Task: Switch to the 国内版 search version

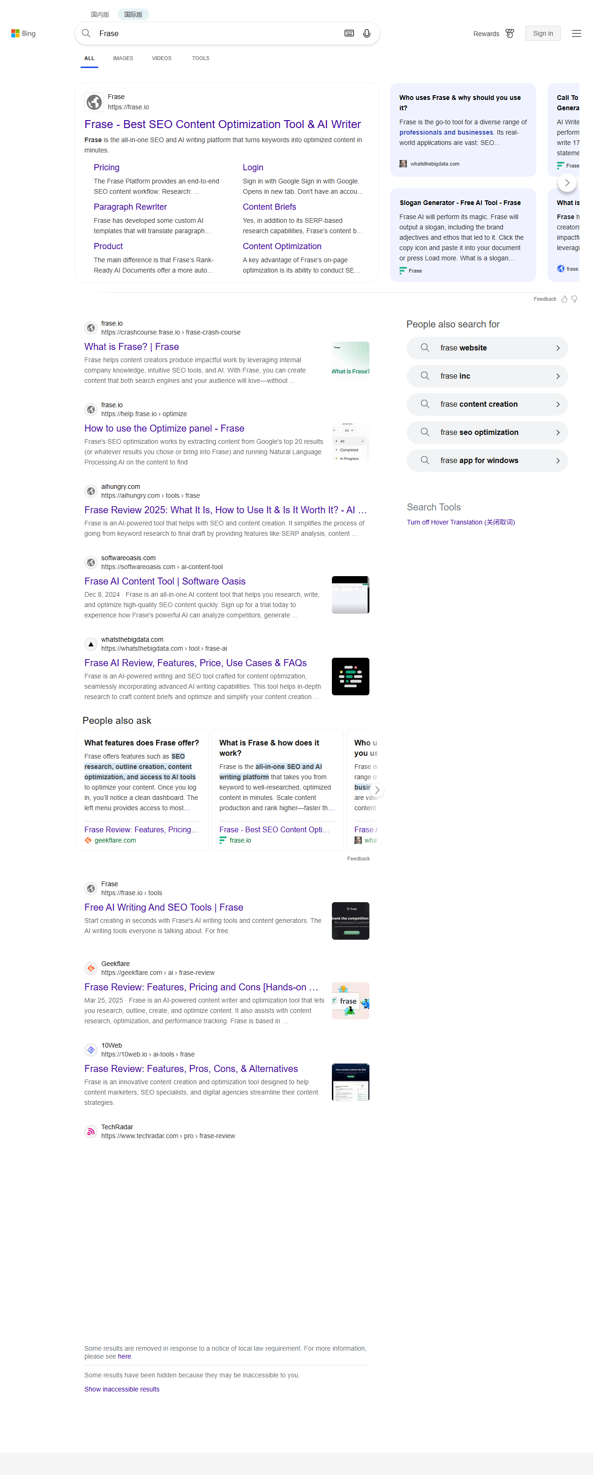Action: point(99,15)
